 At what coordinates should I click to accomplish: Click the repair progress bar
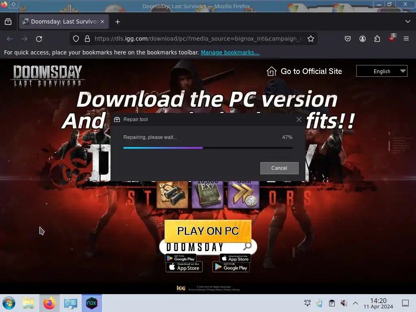coord(208,148)
